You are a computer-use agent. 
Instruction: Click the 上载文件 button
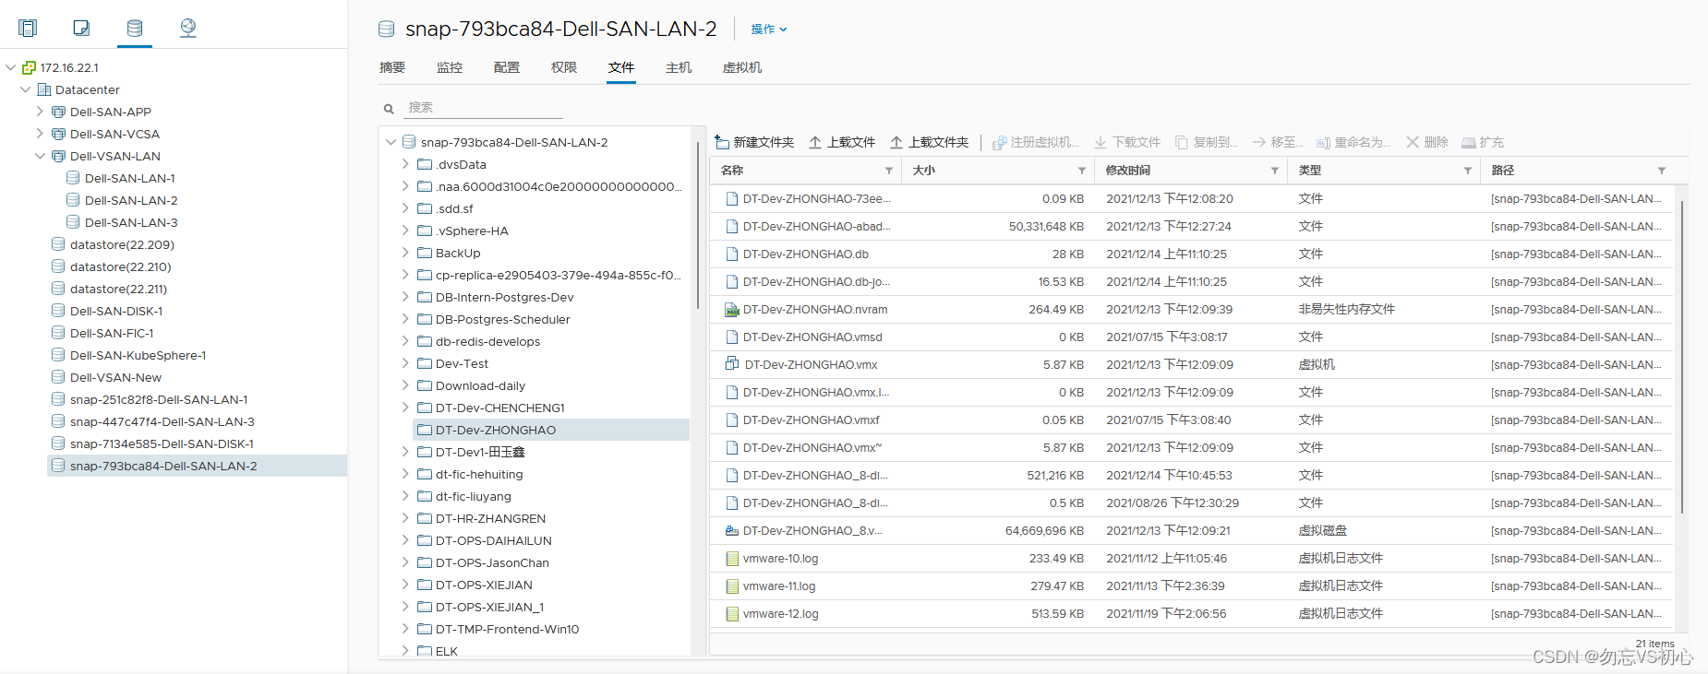point(842,142)
